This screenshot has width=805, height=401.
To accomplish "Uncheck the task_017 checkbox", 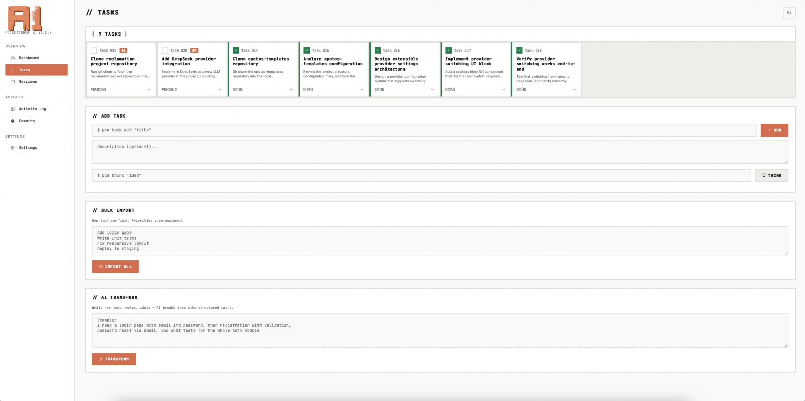I will coord(448,51).
